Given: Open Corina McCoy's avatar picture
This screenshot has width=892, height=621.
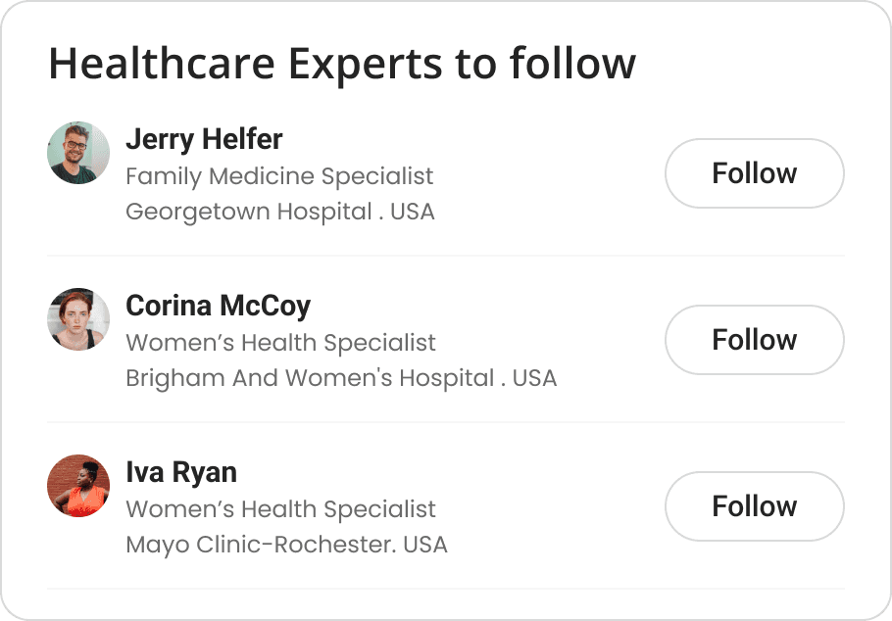Looking at the screenshot, I should coord(78,319).
